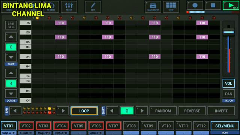This screenshot has height=135, width=240.
Task: Click the Simp..w PH instrument label
Action: tap(9, 133)
